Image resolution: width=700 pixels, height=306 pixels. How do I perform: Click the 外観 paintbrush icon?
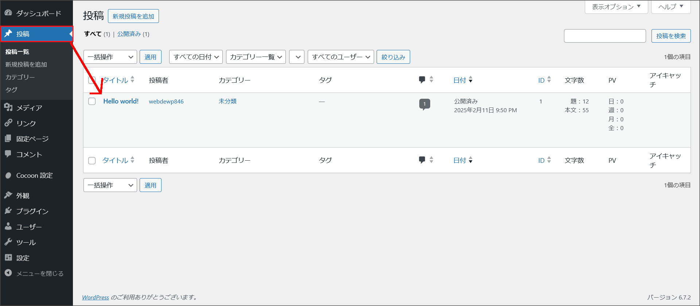pyautogui.click(x=8, y=195)
